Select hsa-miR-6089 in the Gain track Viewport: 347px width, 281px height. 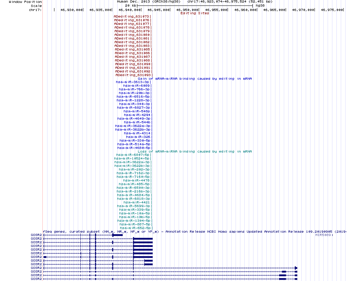click(137, 86)
